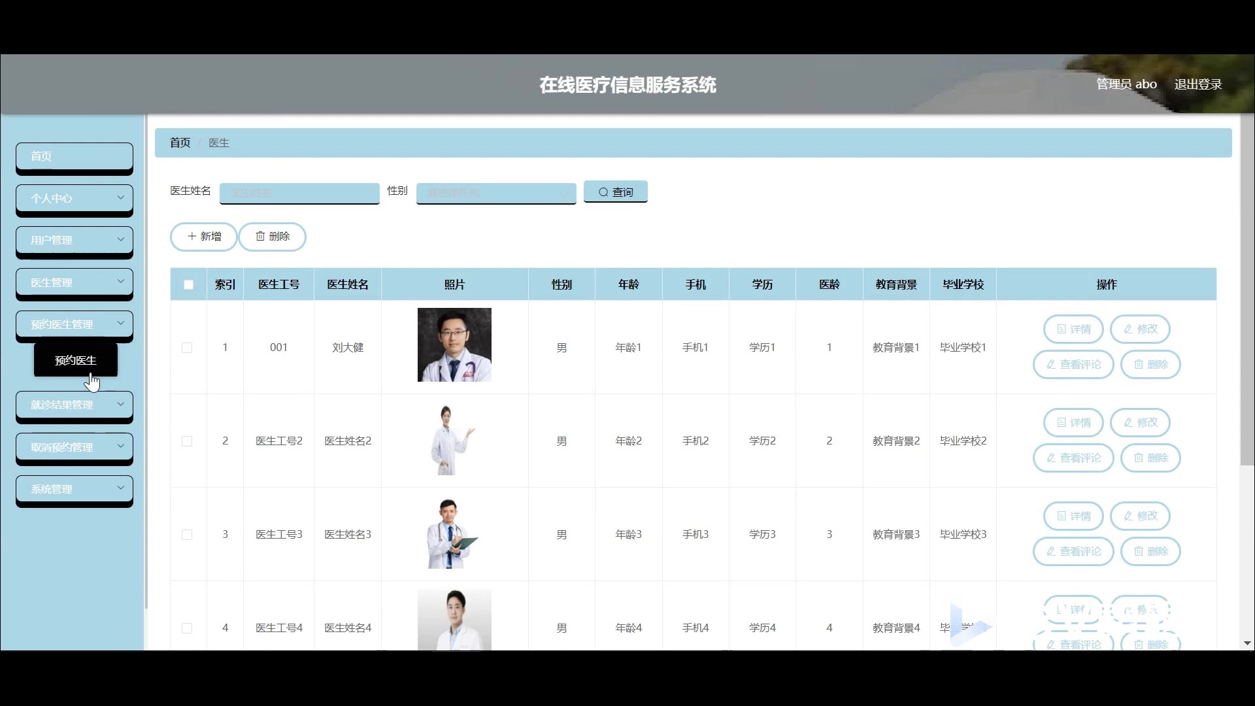Click 管理员 abo in the header
The width and height of the screenshot is (1255, 706).
1126,84
